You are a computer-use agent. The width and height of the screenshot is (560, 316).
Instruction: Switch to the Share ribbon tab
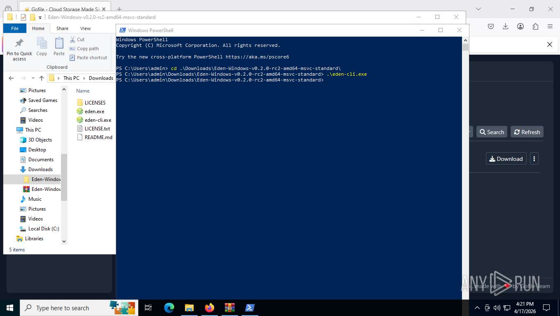[x=63, y=28]
